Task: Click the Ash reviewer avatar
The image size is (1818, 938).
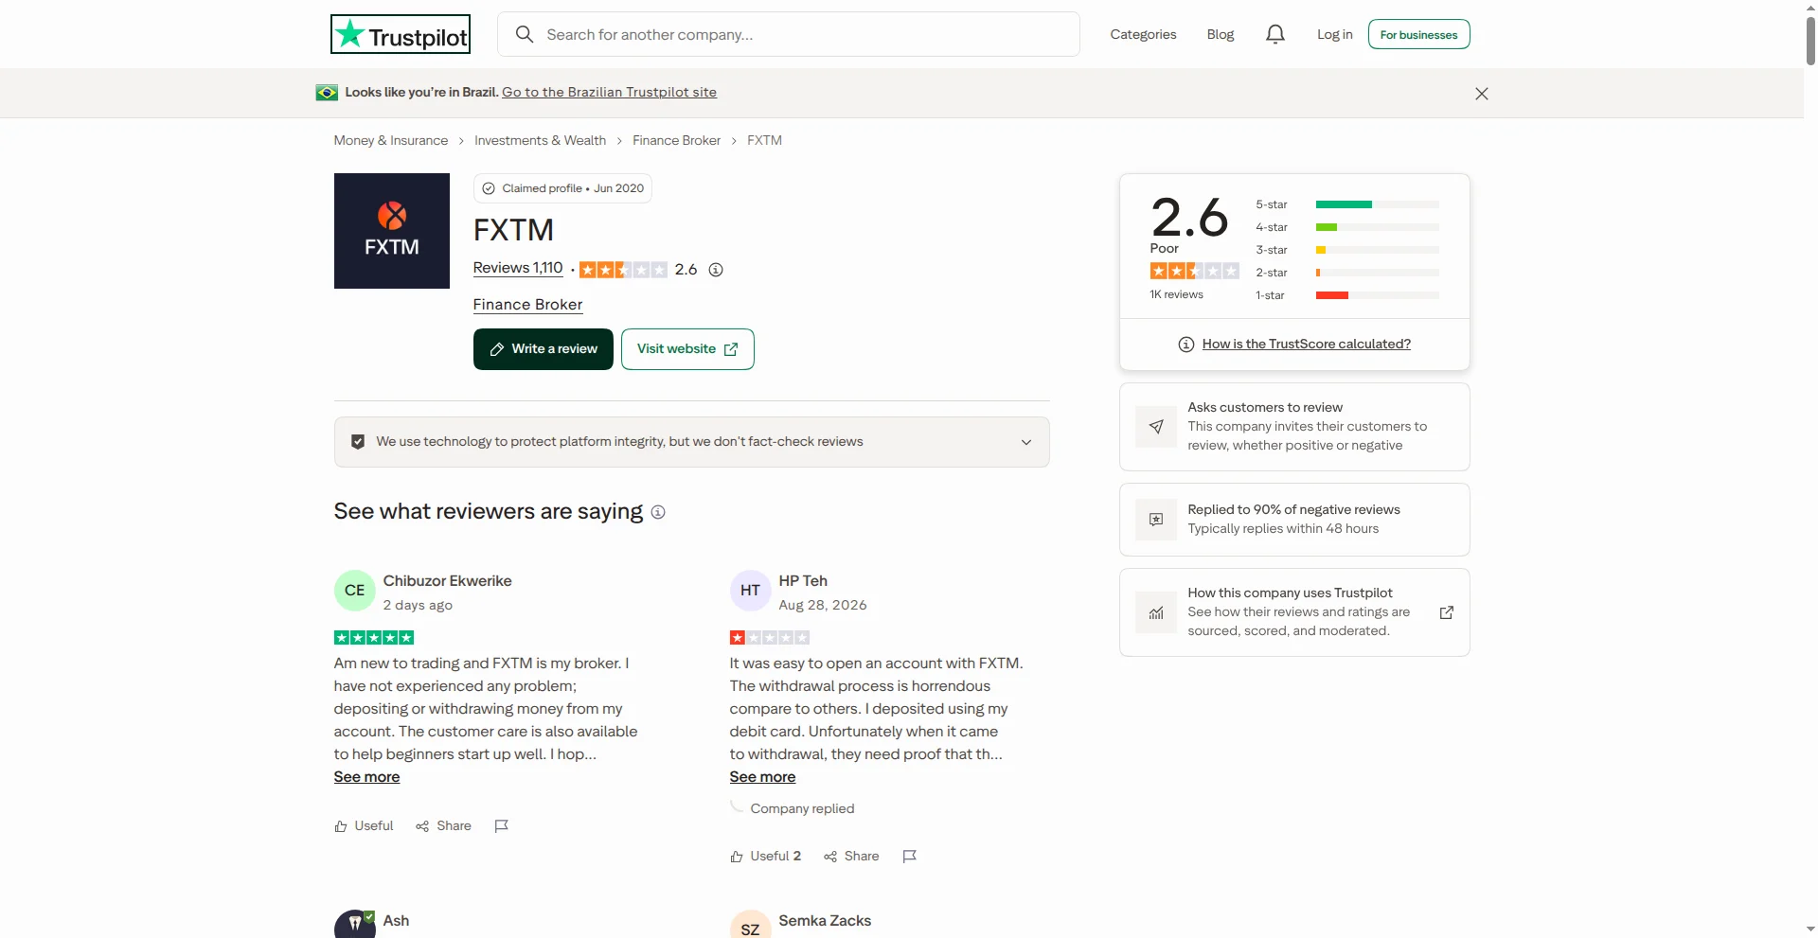Action: click(355, 925)
